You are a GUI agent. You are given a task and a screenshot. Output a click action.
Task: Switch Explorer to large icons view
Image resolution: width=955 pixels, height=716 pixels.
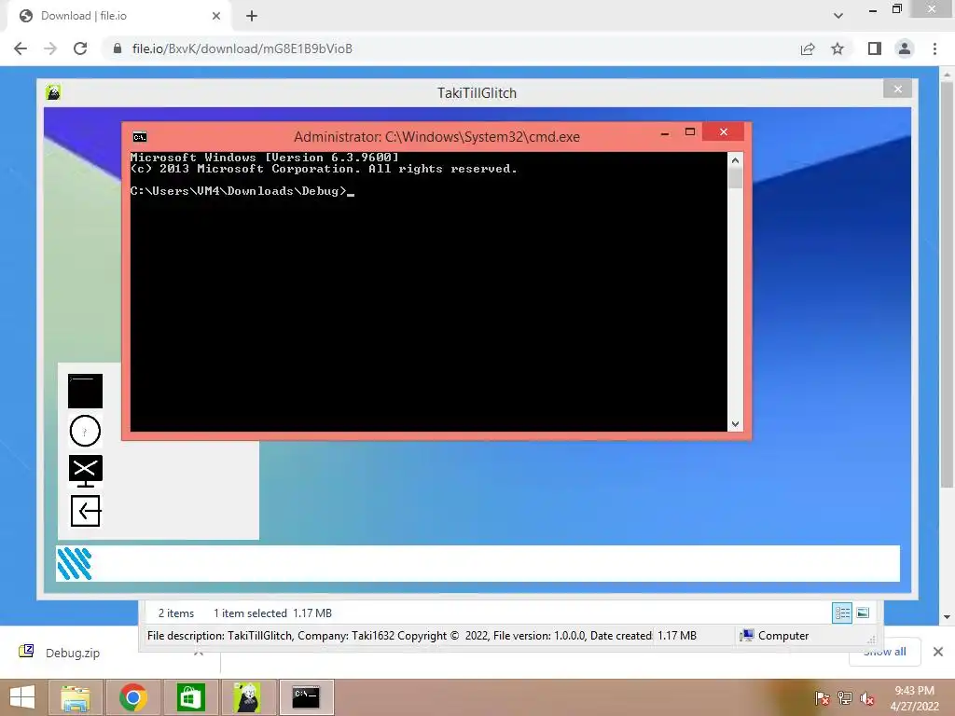[863, 613]
